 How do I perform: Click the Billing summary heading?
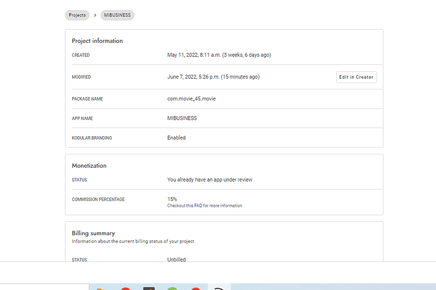pos(93,233)
